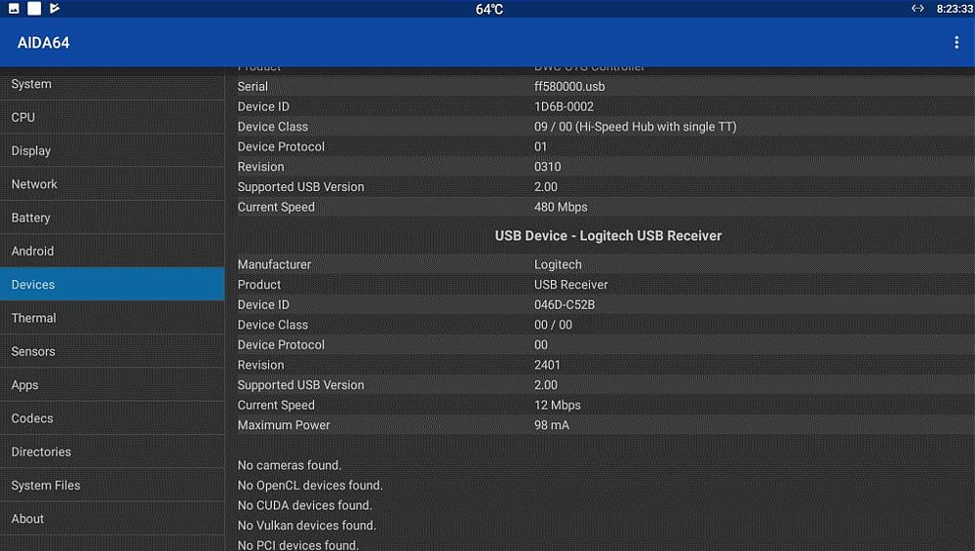Click the USB Device - Logitech USB Receiver heading
Viewport: 975px width, 551px height.
click(608, 236)
